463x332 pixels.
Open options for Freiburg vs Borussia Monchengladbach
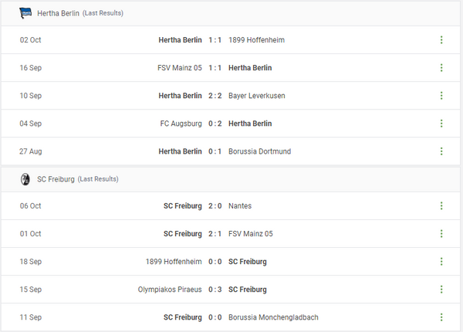[441, 317]
